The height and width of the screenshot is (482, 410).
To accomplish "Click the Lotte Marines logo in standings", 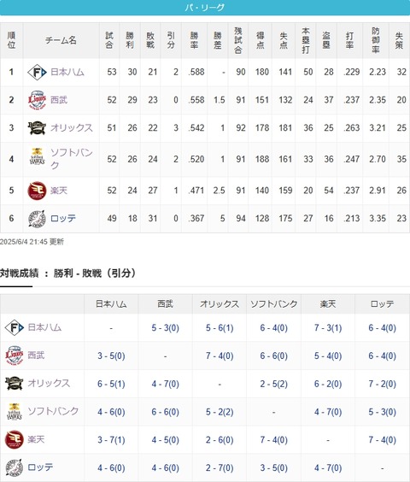I will (37, 219).
